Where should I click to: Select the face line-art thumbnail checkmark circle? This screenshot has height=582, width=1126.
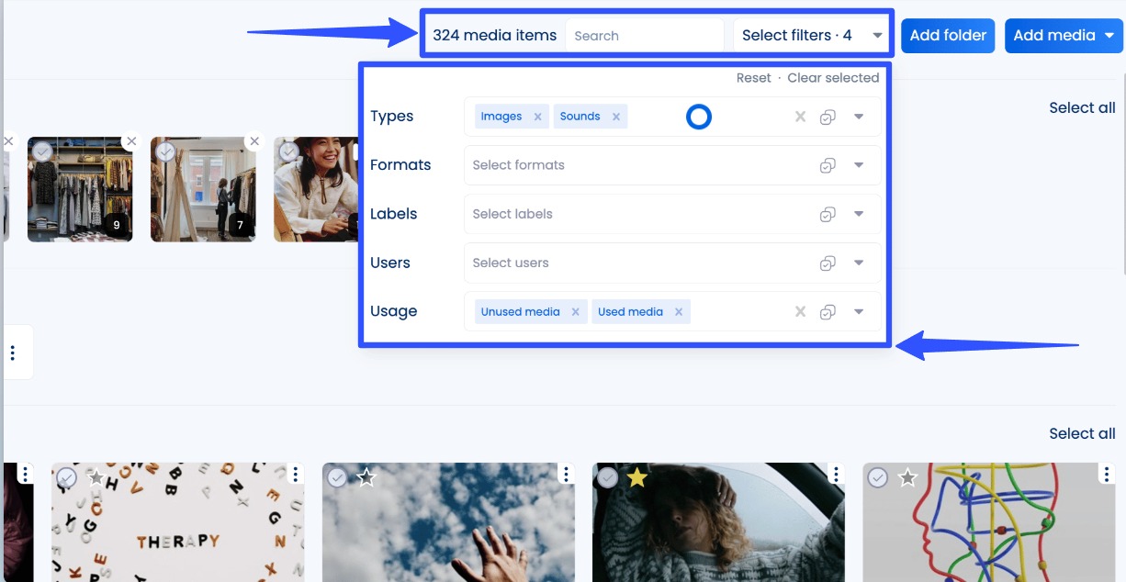[877, 476]
